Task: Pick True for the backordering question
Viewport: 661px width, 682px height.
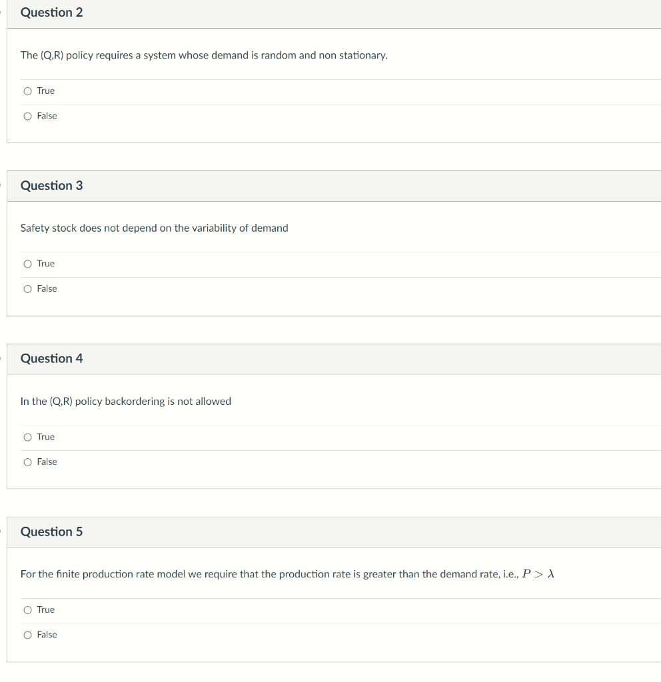Action: point(27,438)
